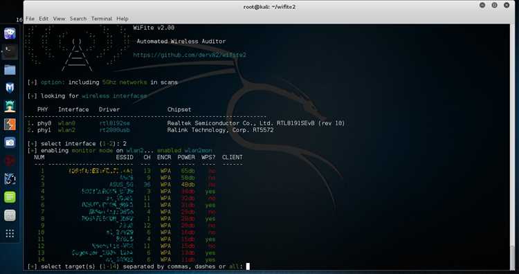Click the '34db' power value
Screen dimensions: 519x274
(x=188, y=192)
